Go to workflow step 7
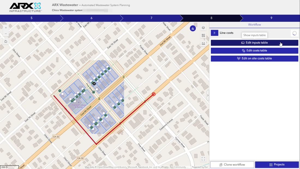Viewport: 300px width, 169px height. coord(151,18)
